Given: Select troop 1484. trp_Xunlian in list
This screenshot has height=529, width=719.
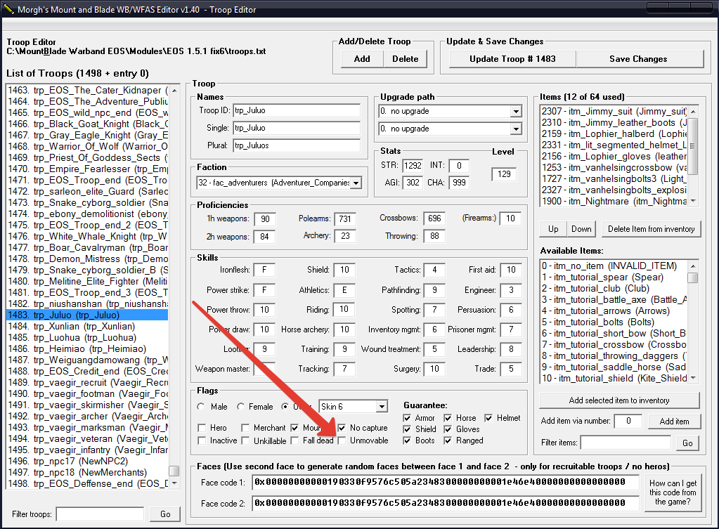Looking at the screenshot, I should [87, 327].
